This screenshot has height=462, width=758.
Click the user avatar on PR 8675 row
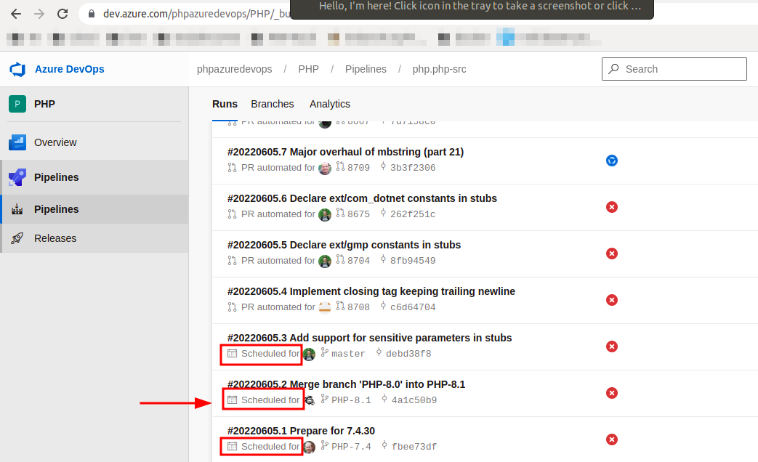click(325, 214)
